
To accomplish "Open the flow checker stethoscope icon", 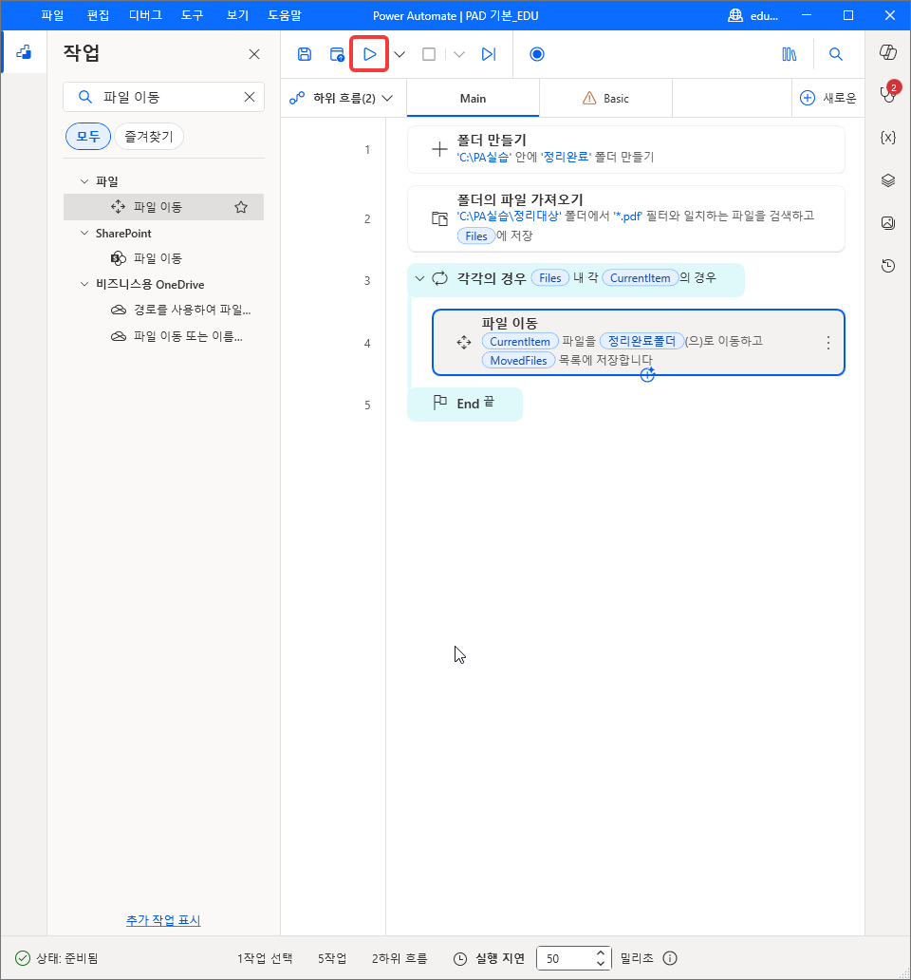I will (x=888, y=94).
